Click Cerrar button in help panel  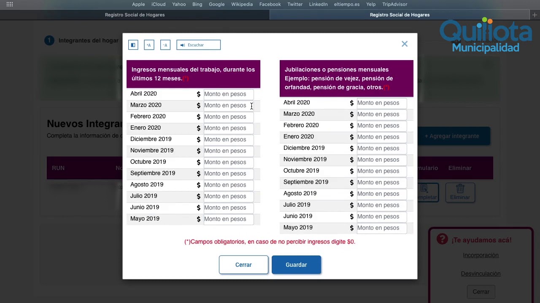pyautogui.click(x=481, y=292)
